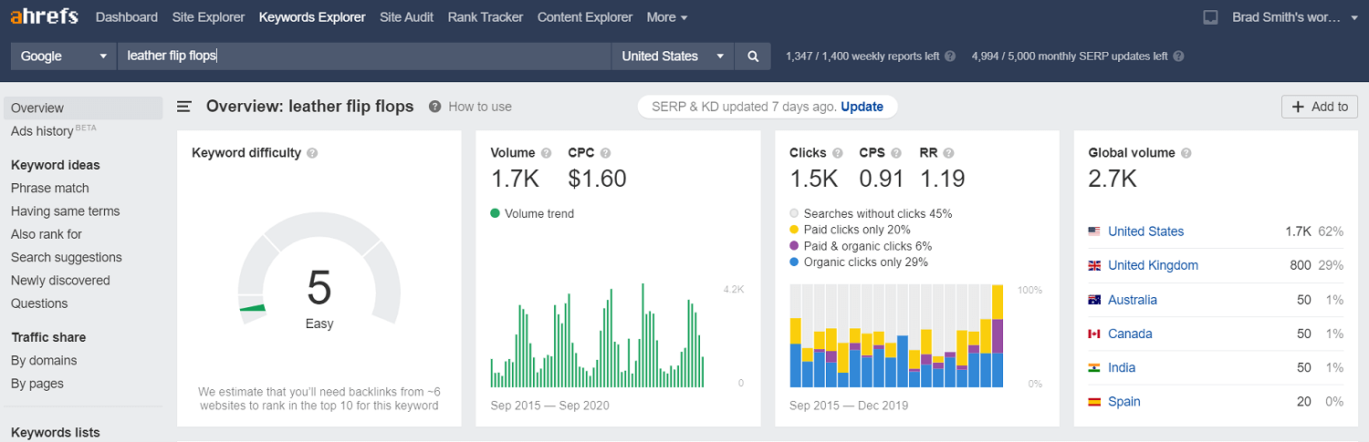Click the Australia flag icon

(1094, 300)
